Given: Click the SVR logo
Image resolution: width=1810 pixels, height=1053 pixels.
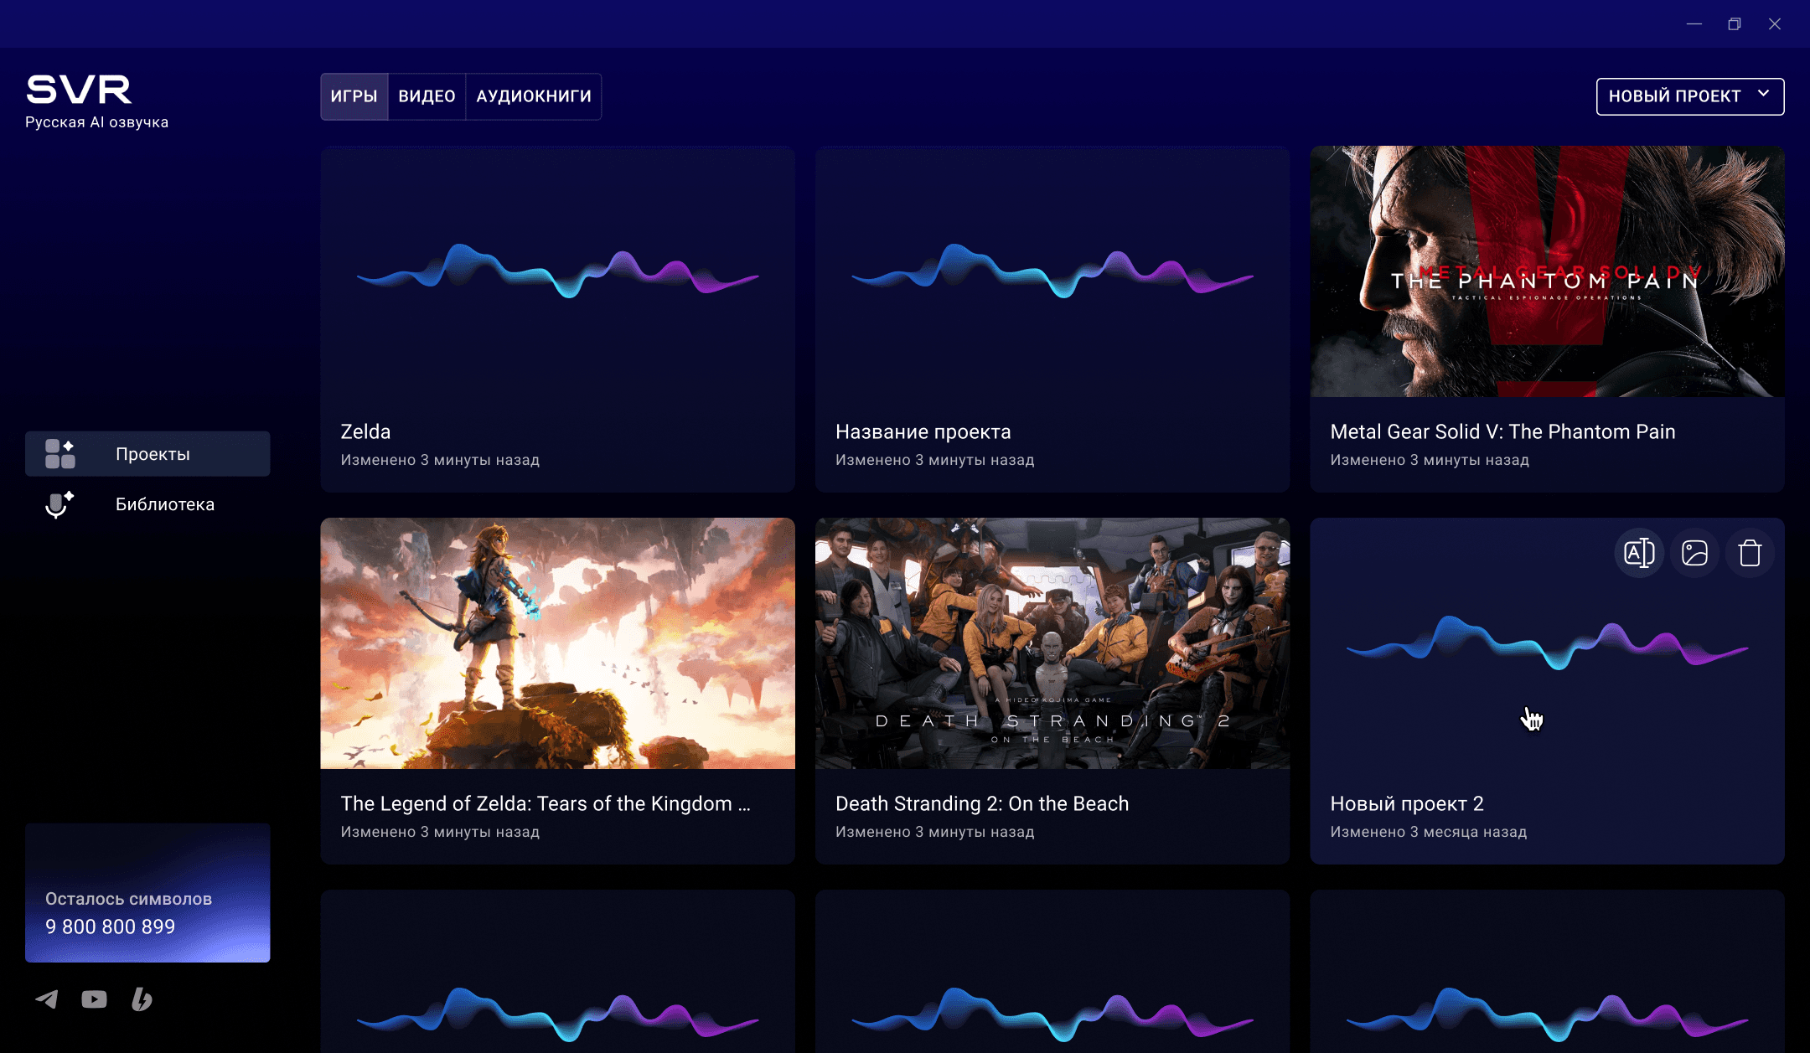Looking at the screenshot, I should click(x=79, y=90).
